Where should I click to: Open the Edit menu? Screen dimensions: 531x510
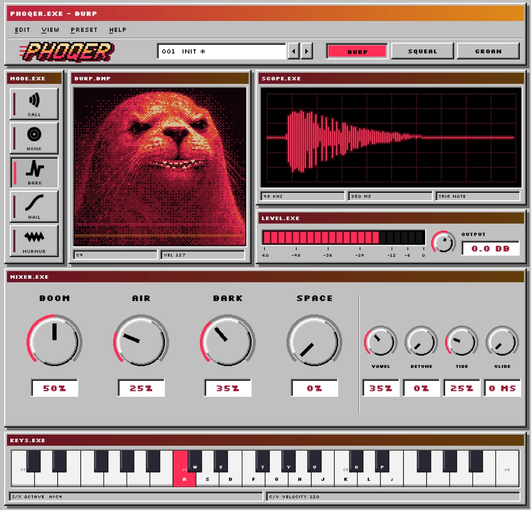pyautogui.click(x=22, y=30)
